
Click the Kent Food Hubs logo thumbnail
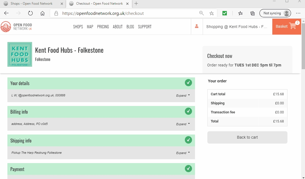tap(20, 54)
